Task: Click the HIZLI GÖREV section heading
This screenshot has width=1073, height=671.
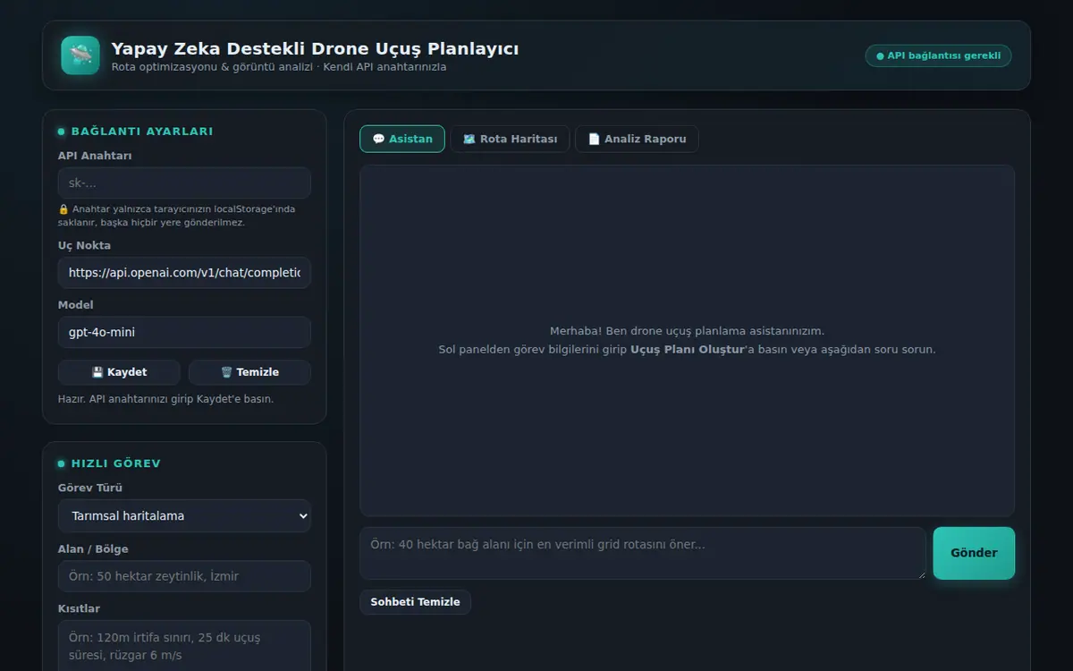Action: [116, 463]
